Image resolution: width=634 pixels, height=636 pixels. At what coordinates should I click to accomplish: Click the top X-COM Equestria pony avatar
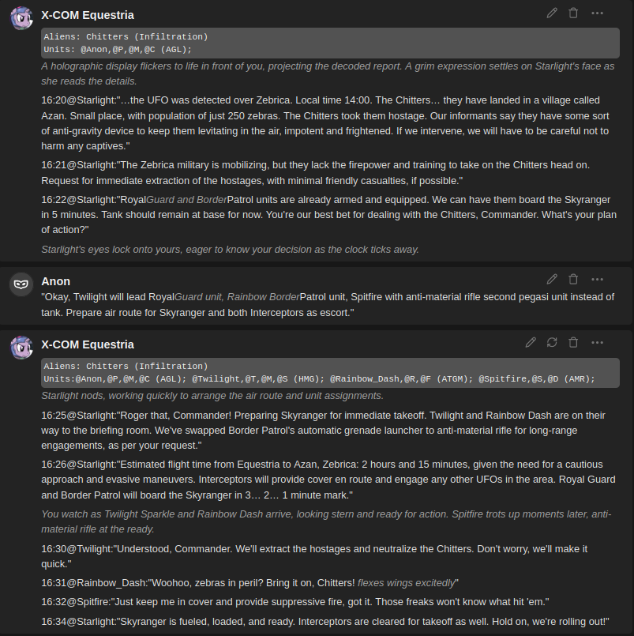tap(21, 18)
